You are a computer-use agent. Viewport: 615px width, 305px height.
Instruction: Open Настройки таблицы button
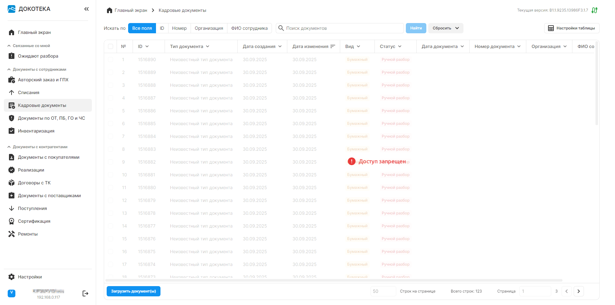(571, 28)
